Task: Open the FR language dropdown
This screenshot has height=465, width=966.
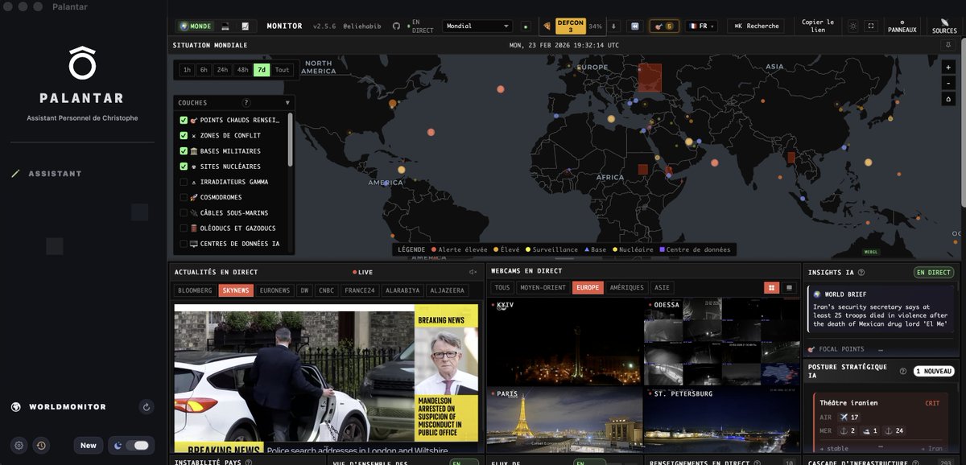Action: [x=701, y=26]
